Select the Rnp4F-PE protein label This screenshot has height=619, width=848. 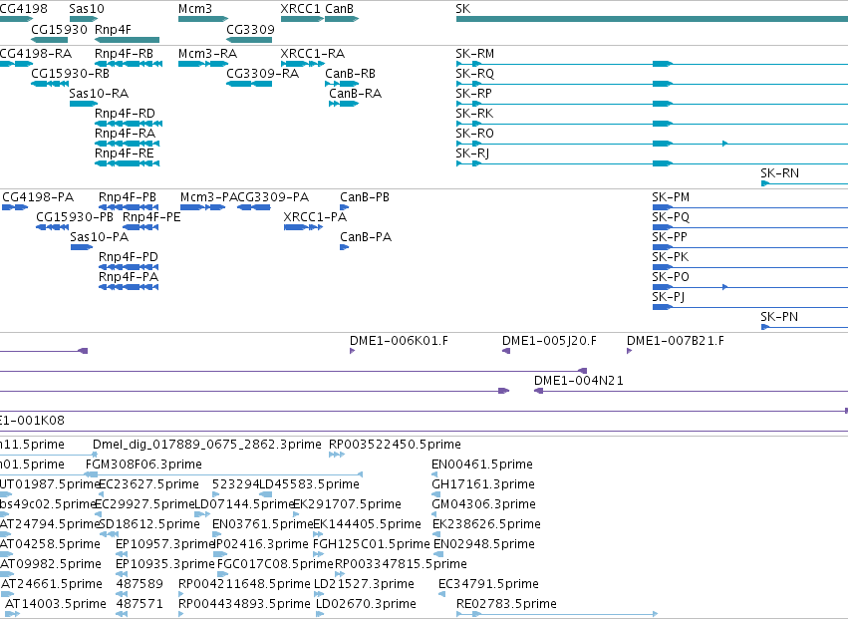[x=151, y=217]
